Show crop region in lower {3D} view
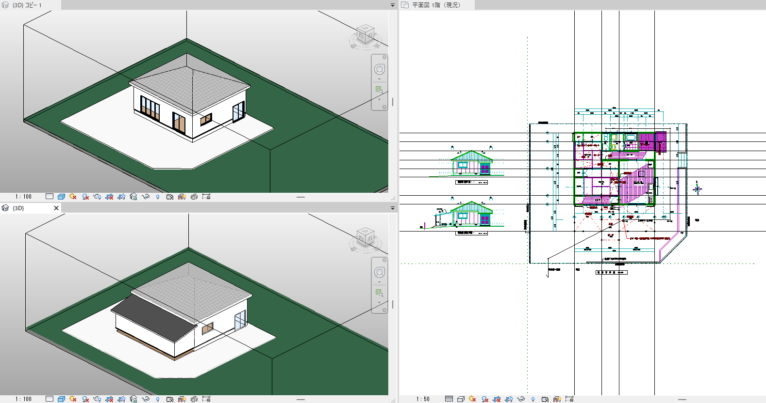The width and height of the screenshot is (766, 403). (121, 399)
